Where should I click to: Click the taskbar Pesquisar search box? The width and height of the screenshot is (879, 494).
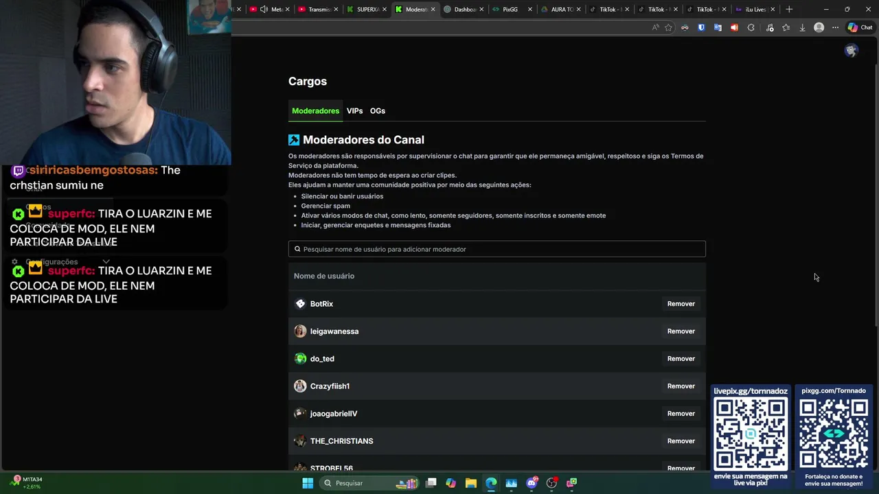[x=371, y=483]
